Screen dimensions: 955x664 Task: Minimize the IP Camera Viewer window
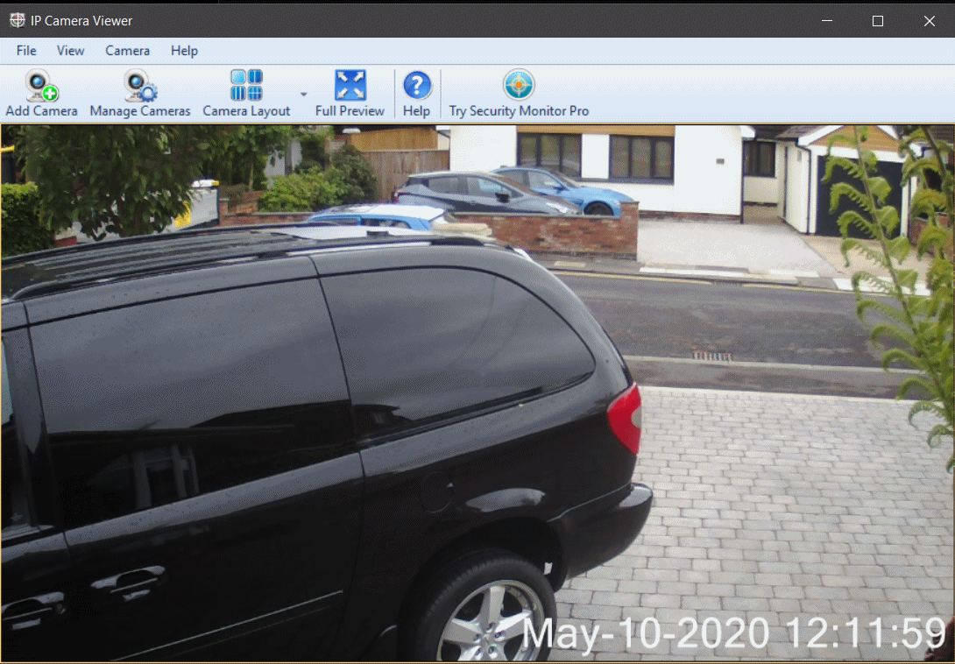(x=825, y=21)
